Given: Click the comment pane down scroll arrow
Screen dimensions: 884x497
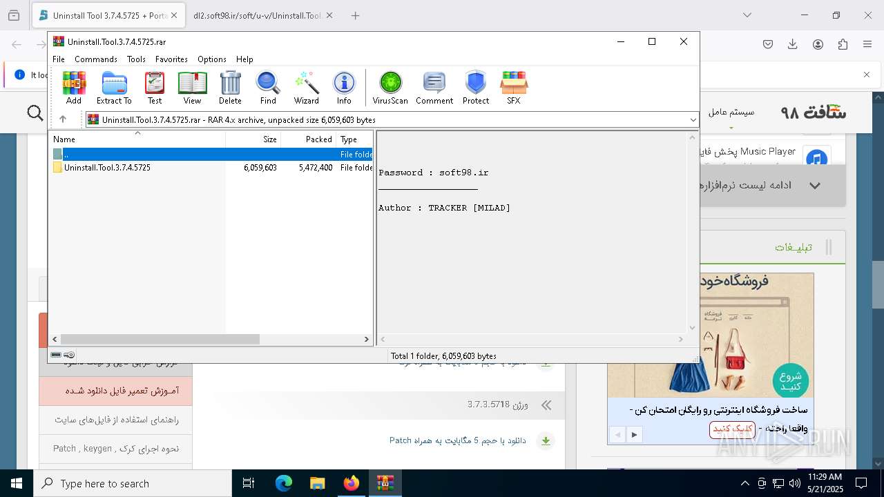Looking at the screenshot, I should 692,328.
